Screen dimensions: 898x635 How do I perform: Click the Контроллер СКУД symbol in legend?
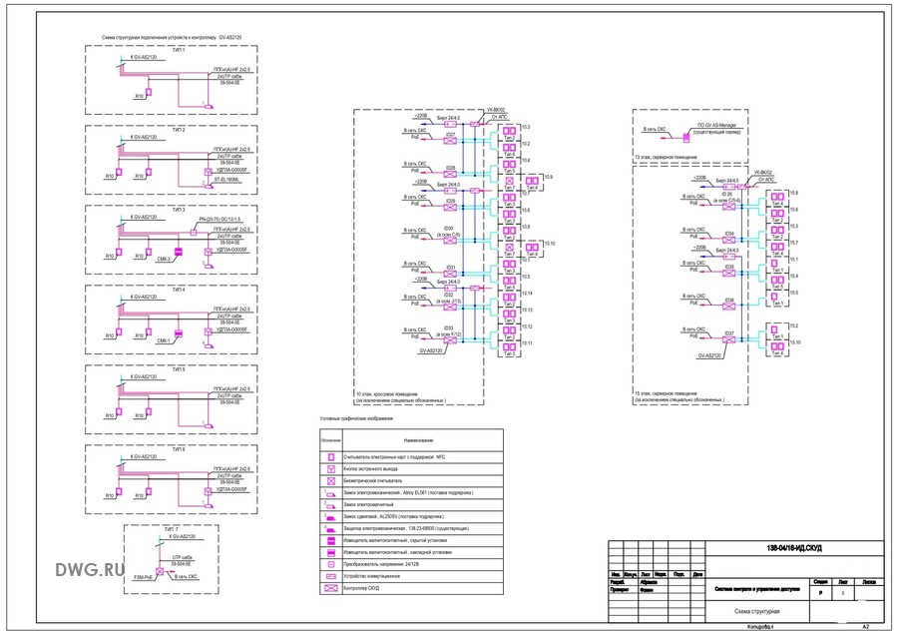(330, 588)
